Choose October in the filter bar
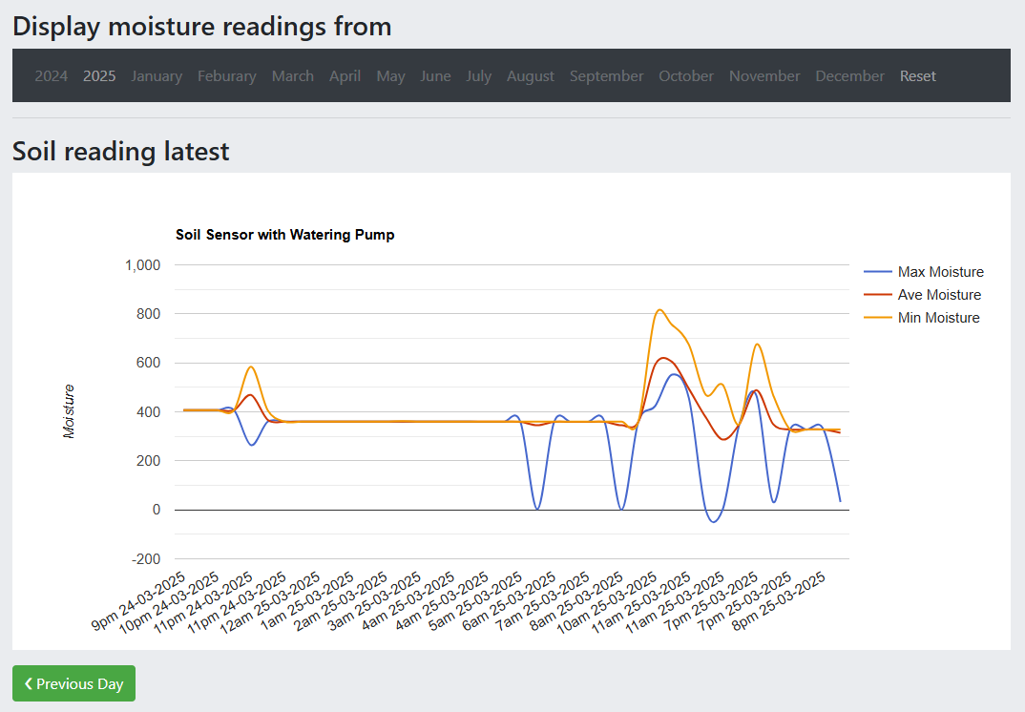1025x712 pixels. click(686, 75)
